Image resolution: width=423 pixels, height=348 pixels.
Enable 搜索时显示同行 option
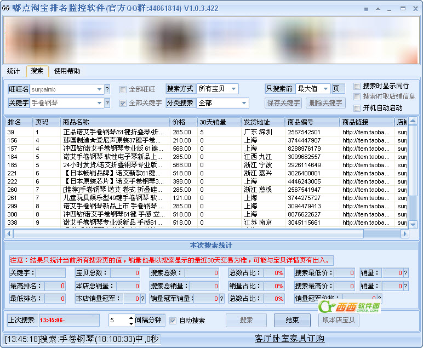point(357,86)
